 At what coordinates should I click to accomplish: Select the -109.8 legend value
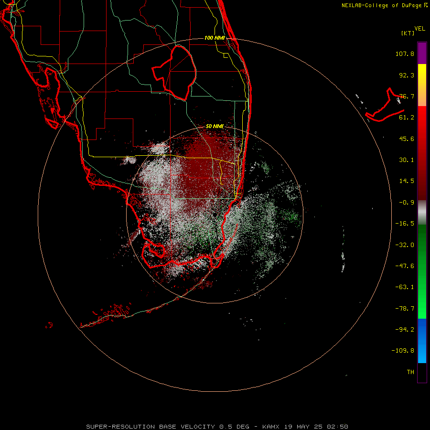coord(403,351)
